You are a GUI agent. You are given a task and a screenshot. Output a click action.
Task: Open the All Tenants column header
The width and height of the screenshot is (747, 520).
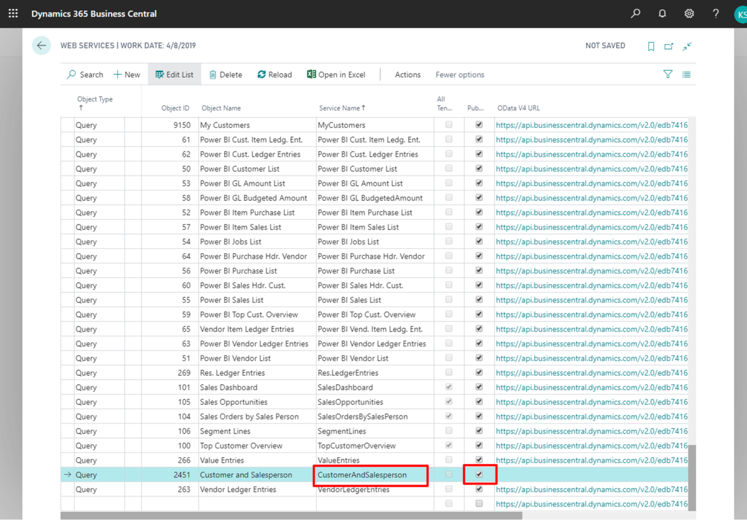pyautogui.click(x=445, y=103)
